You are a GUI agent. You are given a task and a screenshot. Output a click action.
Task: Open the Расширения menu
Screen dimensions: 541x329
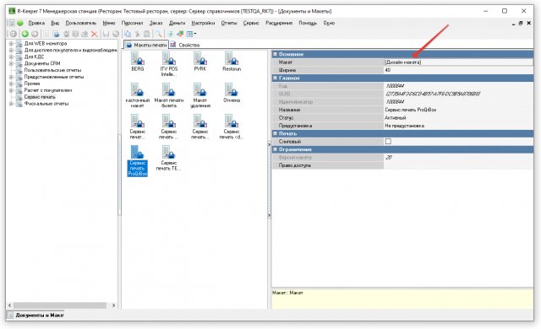pos(279,23)
